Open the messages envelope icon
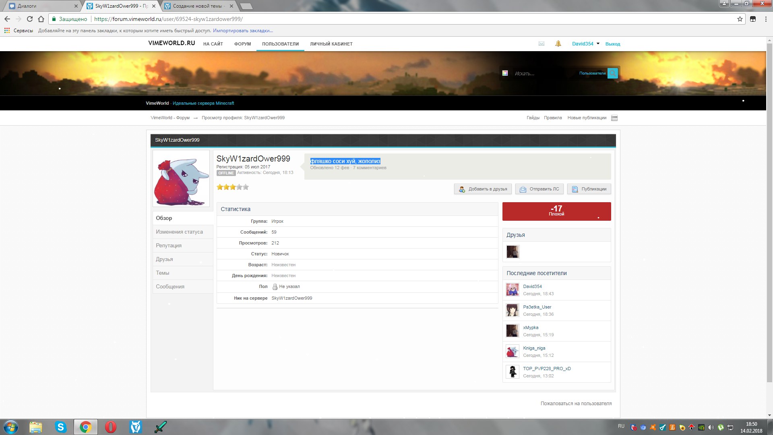Image resolution: width=773 pixels, height=435 pixels. (x=541, y=44)
